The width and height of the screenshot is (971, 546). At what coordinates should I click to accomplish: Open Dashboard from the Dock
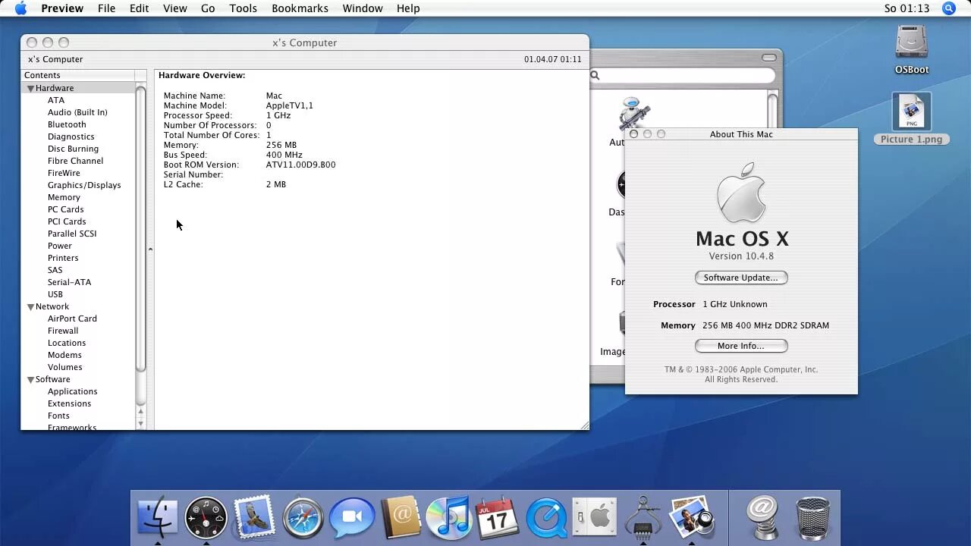coord(206,518)
